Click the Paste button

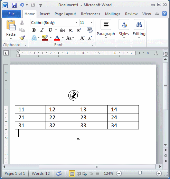[x=11, y=29]
